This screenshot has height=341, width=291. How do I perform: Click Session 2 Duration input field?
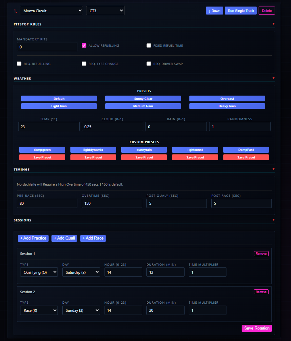[166, 310]
